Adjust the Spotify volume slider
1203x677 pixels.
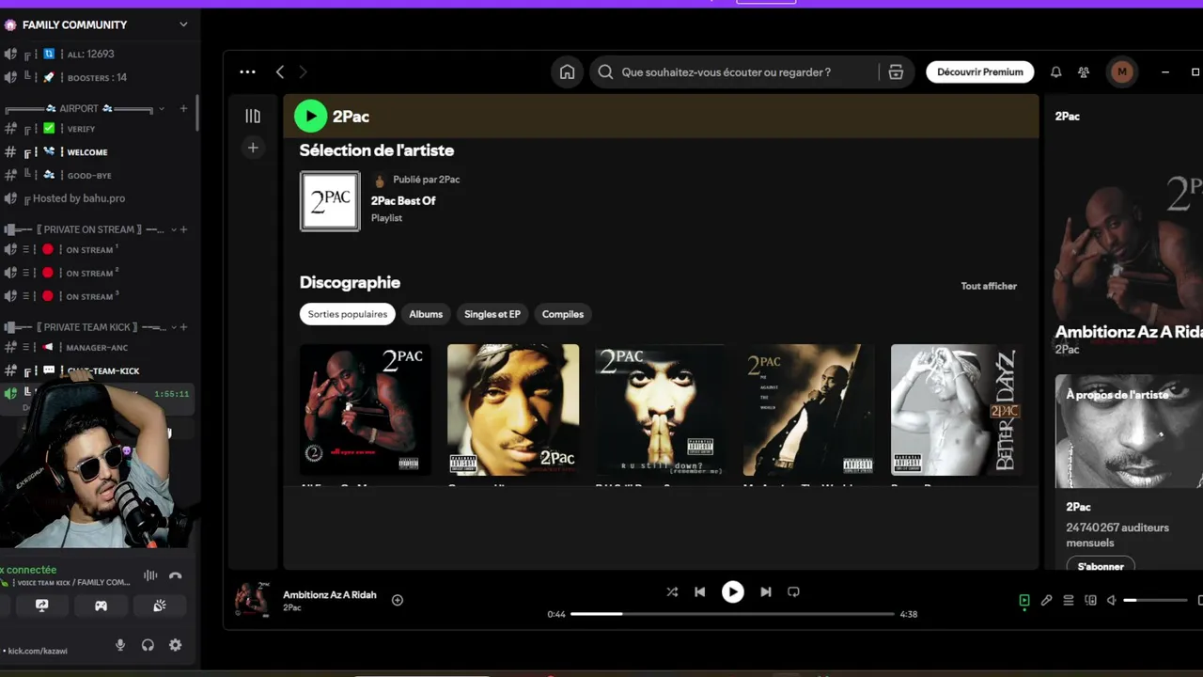[x=1156, y=600]
